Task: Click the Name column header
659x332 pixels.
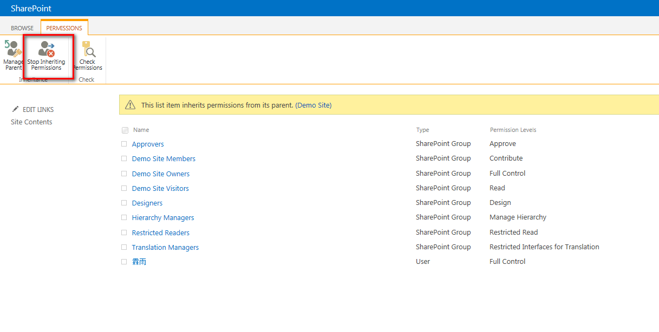Action: [141, 130]
